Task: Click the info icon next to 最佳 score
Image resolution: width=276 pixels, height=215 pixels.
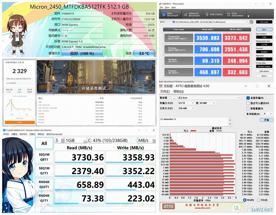Action: point(31,90)
